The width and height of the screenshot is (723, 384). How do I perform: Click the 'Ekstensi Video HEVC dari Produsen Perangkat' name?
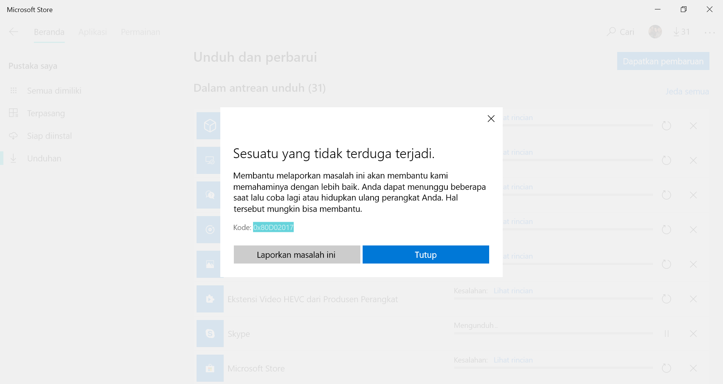point(313,299)
